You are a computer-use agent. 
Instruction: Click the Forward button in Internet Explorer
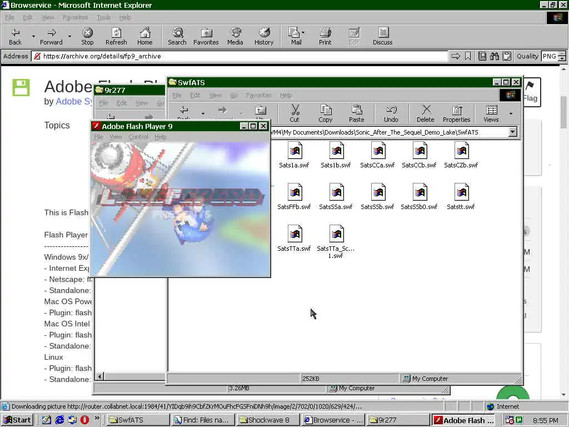coord(51,36)
